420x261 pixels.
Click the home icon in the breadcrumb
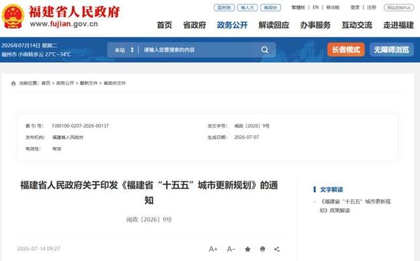tap(13, 84)
